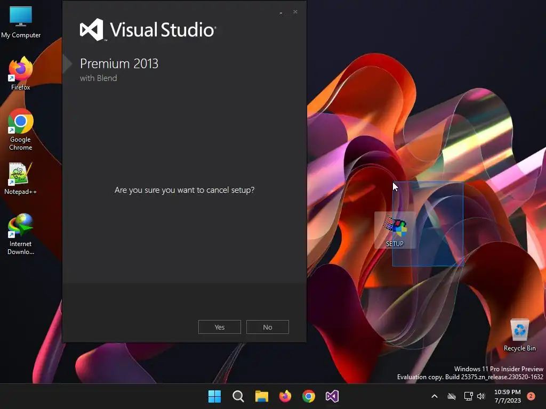
Task: Open clock and date 10:59 PM
Action: pos(508,396)
